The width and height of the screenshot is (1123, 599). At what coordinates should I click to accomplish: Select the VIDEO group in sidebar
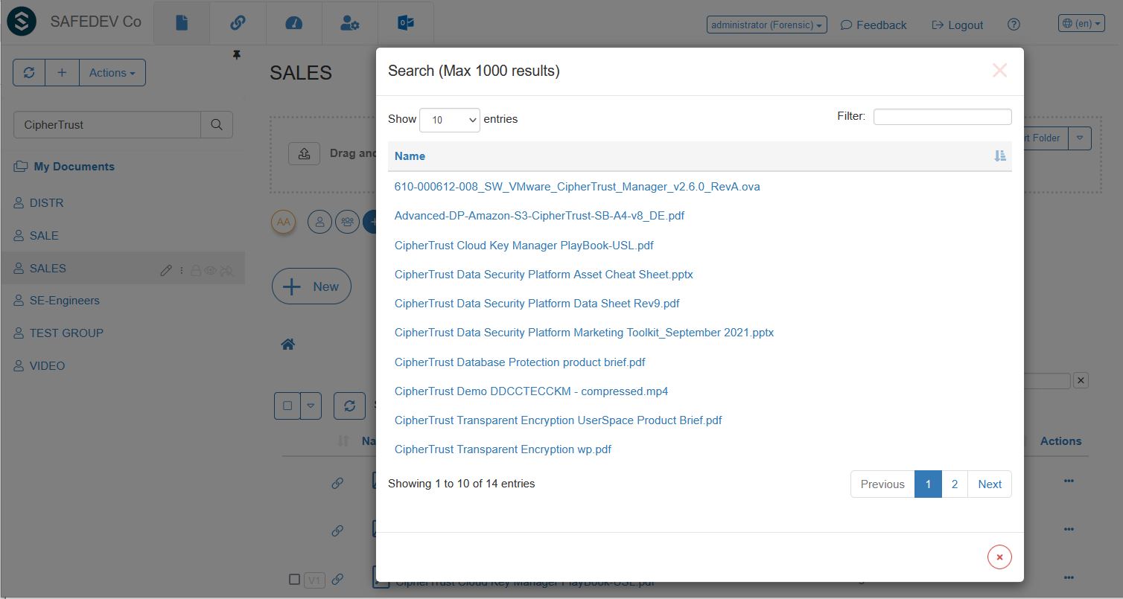(x=47, y=366)
